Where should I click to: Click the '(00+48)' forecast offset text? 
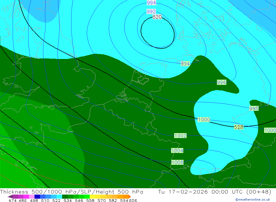pyautogui.click(x=259, y=192)
